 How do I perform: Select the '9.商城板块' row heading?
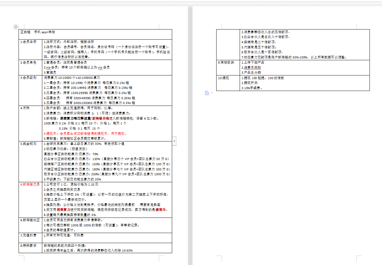click(226, 62)
